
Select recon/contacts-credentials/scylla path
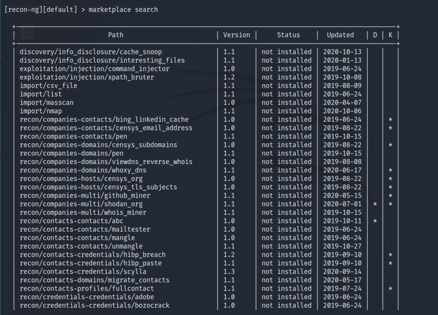tap(83, 271)
